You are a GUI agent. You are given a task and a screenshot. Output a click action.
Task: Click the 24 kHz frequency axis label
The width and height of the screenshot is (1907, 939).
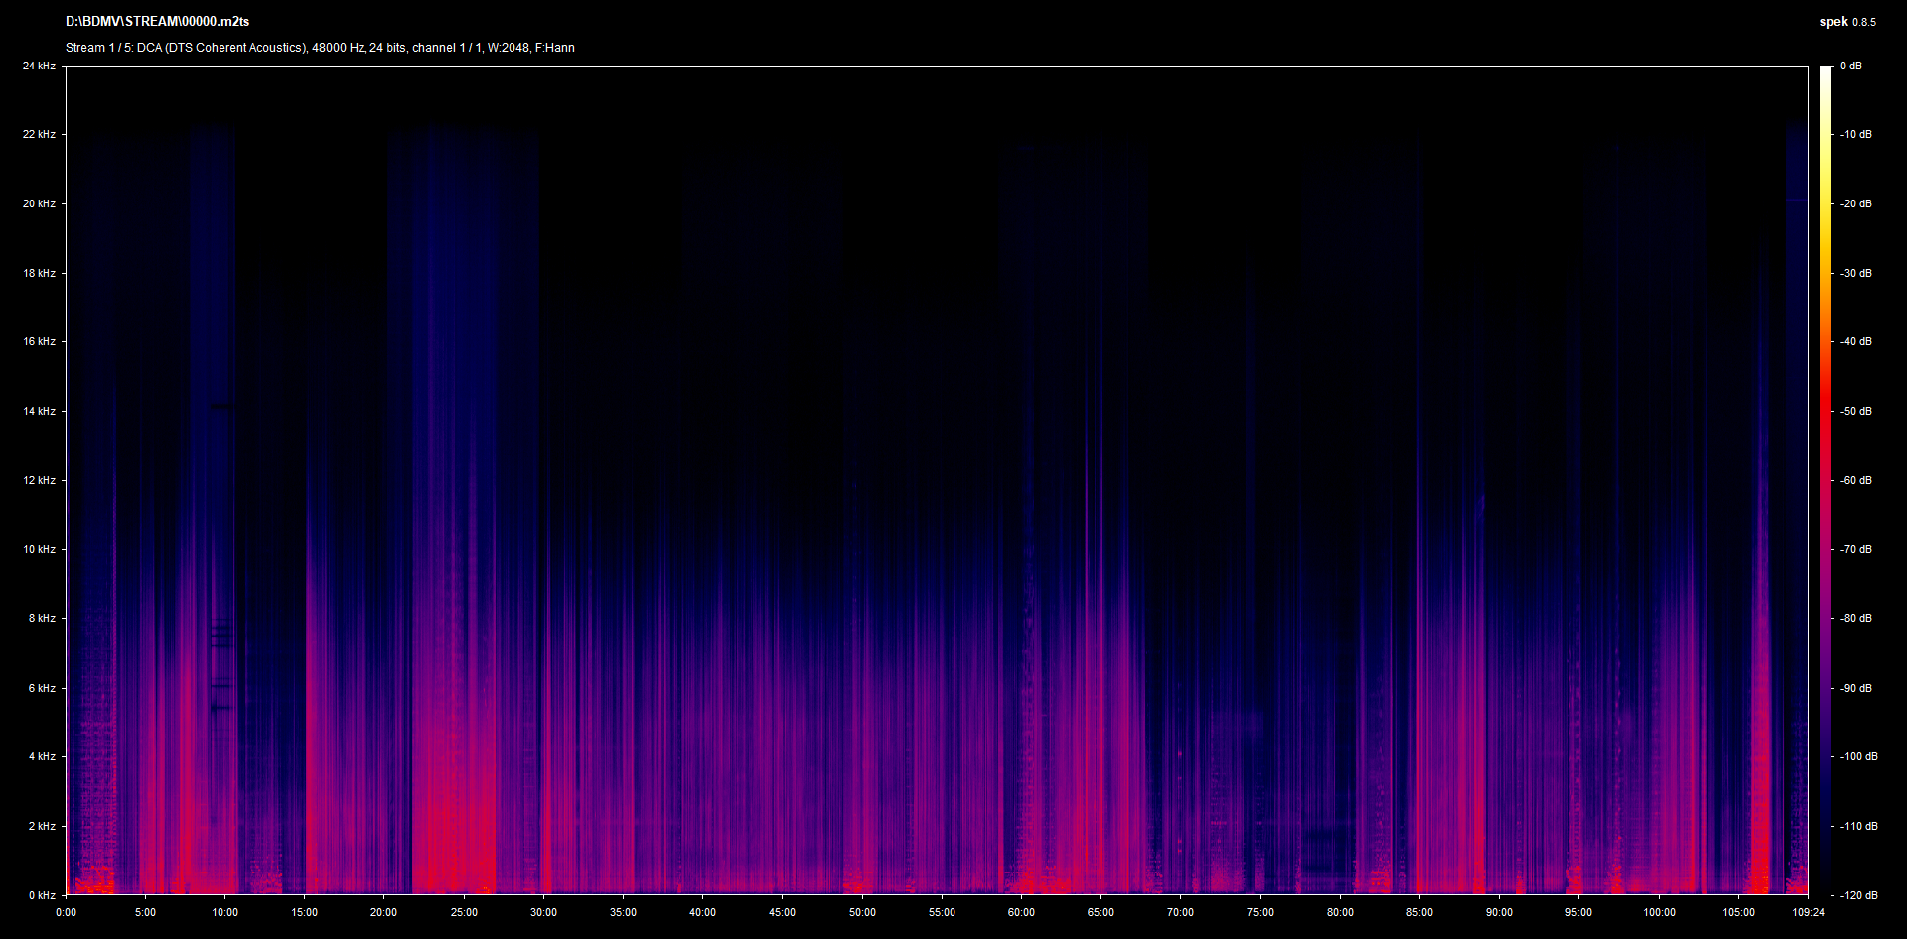(39, 66)
